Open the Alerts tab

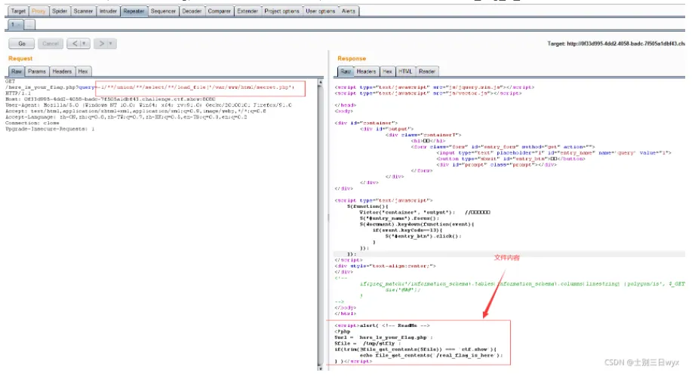click(x=348, y=11)
